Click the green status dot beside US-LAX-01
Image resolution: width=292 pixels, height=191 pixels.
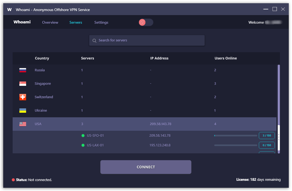83,145
